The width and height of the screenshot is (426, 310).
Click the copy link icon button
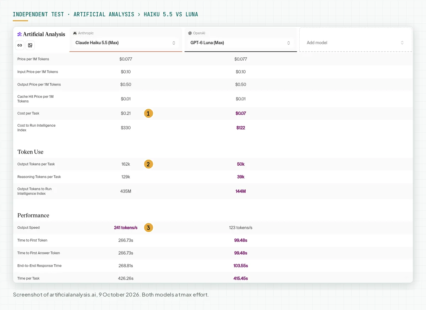point(20,45)
